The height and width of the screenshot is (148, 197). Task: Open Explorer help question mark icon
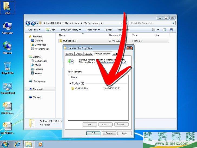[171, 30]
